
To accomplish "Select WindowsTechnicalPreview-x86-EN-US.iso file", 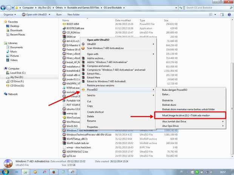I will click(89, 135).
